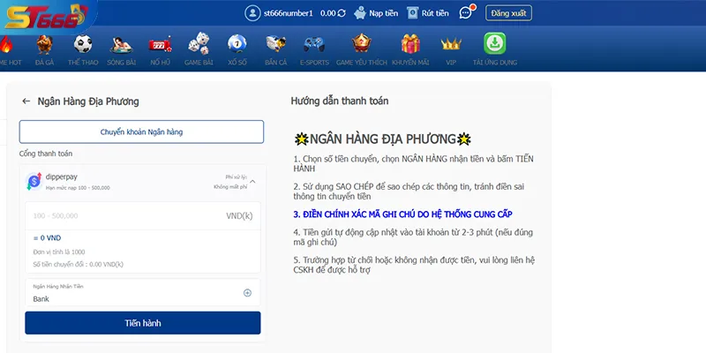Click the Hướng dẫn thanh toán heading
This screenshot has width=706, height=353.
pyautogui.click(x=340, y=101)
